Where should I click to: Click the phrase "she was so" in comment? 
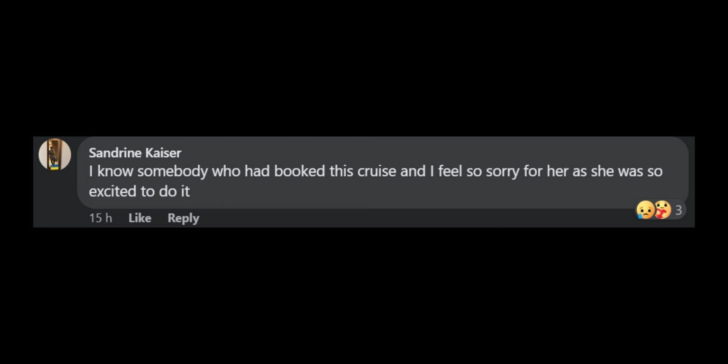coord(627,171)
